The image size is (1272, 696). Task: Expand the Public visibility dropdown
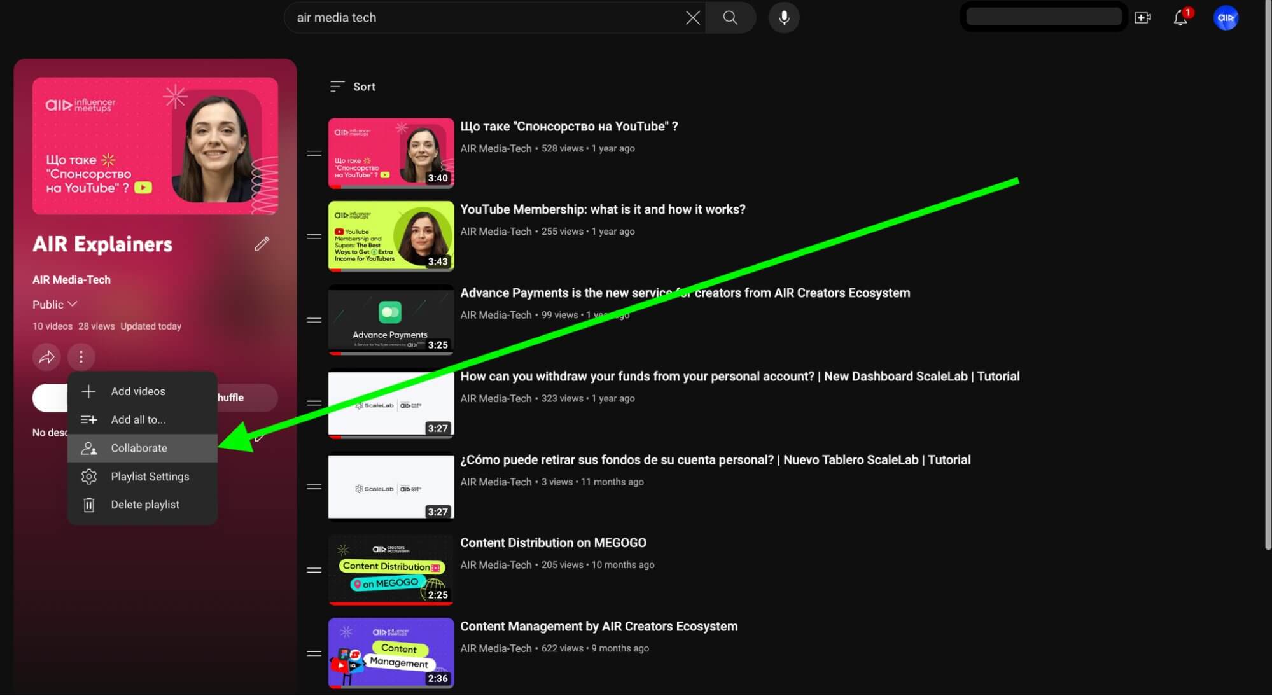pos(55,305)
